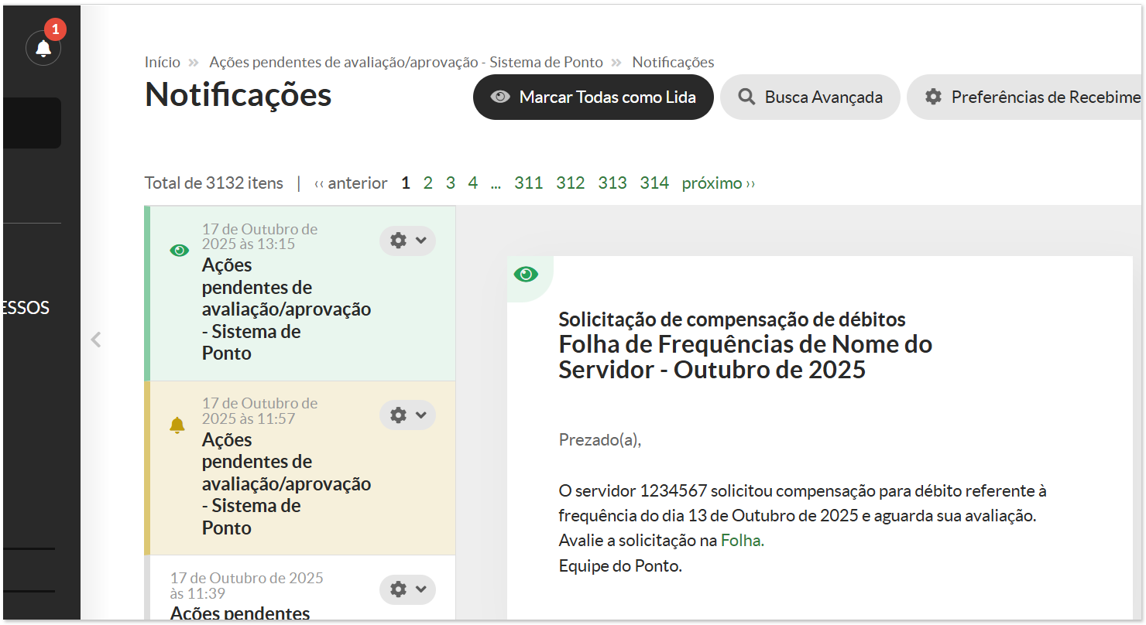Screen dimensions: 1146x625
Task: Click the green eye icon on first notification
Action: tap(179, 251)
